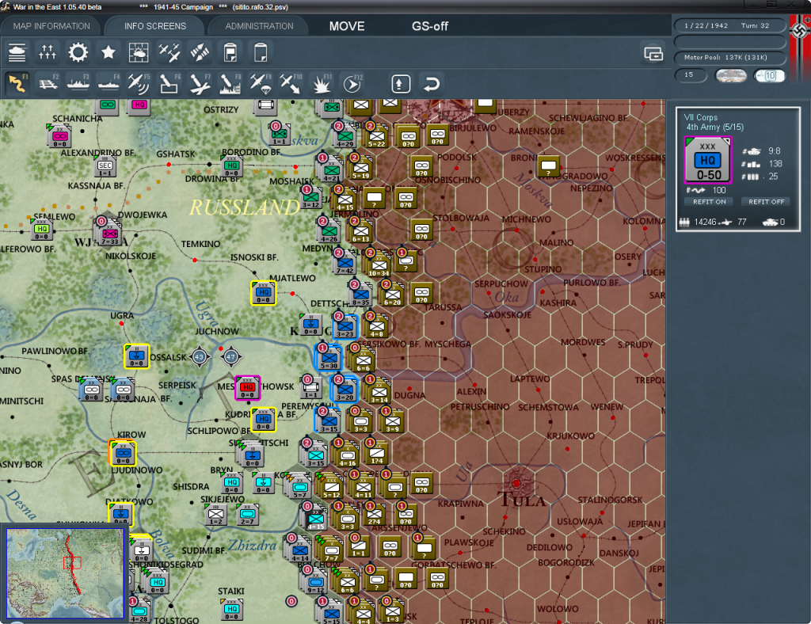The width and height of the screenshot is (811, 624).
Task: Click the star victory screen icon
Action: click(x=108, y=53)
